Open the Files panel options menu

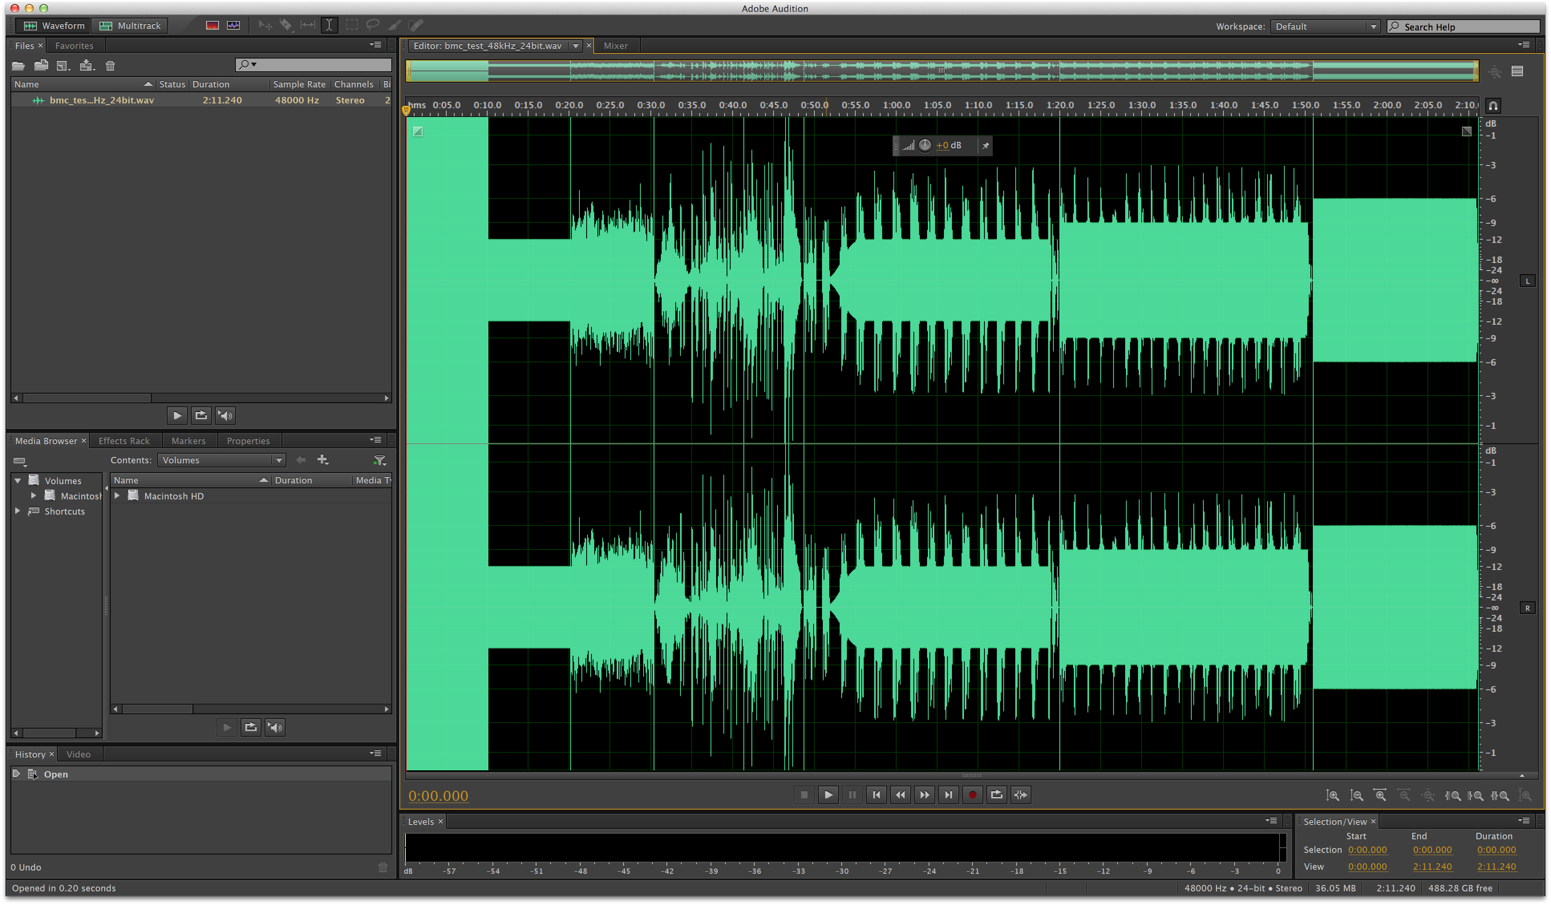[x=375, y=45]
